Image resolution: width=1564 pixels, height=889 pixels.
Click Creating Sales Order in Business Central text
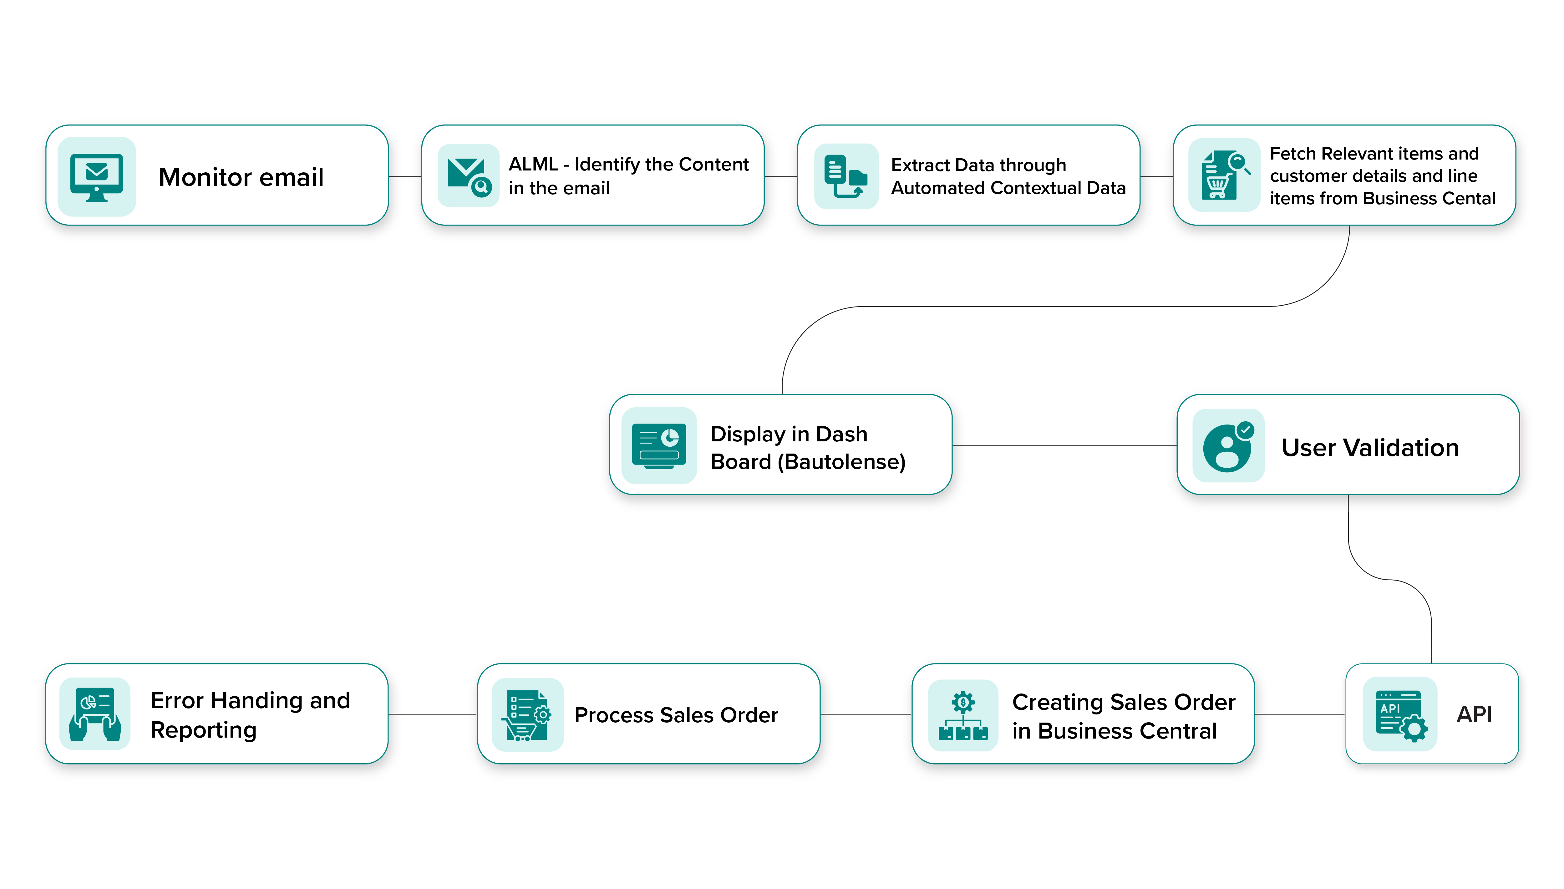[x=1123, y=716]
